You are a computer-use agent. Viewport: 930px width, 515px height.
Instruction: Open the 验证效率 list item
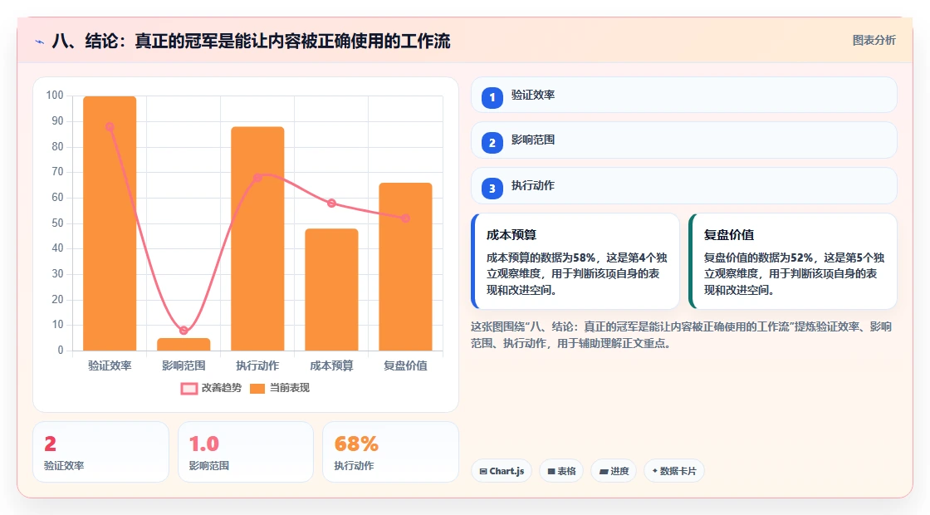pyautogui.click(x=684, y=95)
